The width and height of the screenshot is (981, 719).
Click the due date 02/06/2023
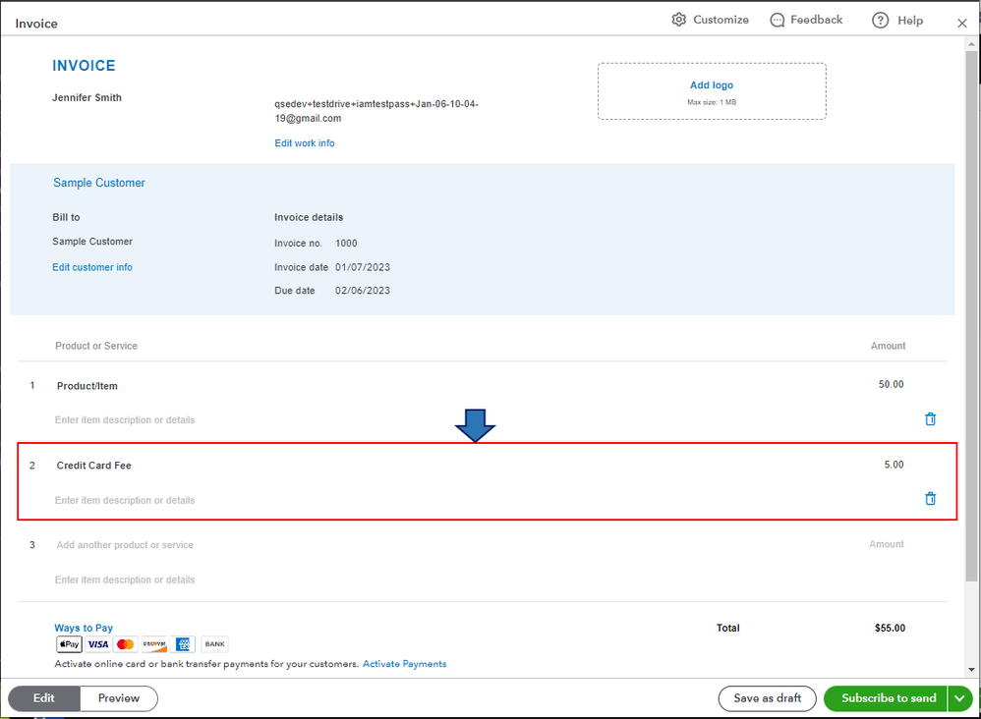(x=363, y=291)
